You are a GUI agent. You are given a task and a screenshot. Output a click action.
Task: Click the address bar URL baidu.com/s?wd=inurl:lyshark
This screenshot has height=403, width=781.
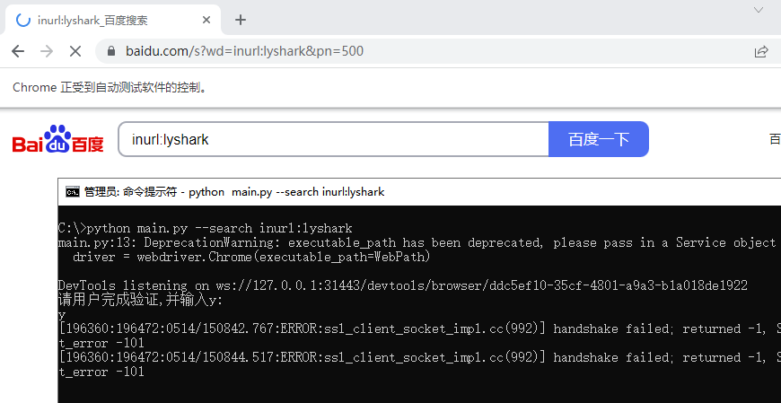click(x=244, y=51)
